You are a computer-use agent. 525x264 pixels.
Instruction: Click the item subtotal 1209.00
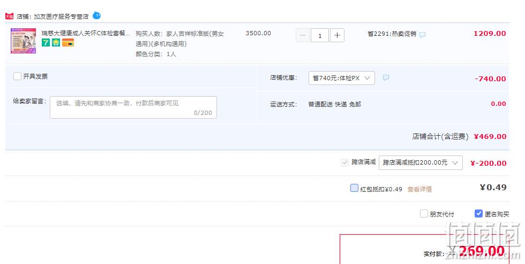point(490,34)
